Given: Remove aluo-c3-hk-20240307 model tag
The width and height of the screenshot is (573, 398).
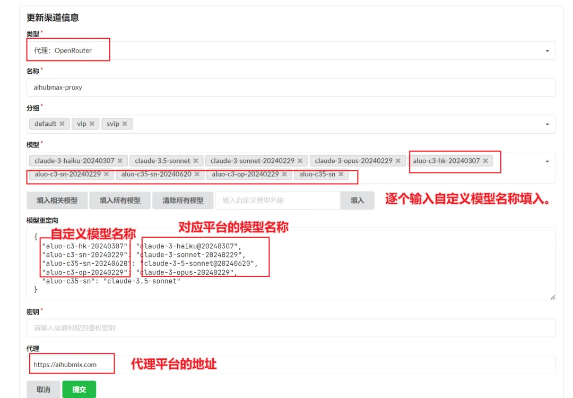Looking at the screenshot, I should 485,161.
